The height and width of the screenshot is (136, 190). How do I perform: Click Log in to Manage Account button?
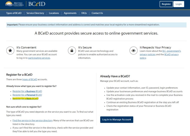[117, 120]
